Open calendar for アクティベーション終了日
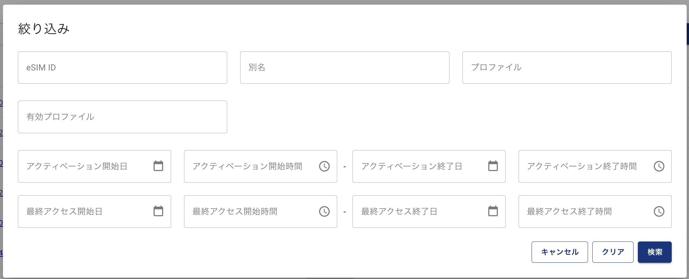 (493, 166)
